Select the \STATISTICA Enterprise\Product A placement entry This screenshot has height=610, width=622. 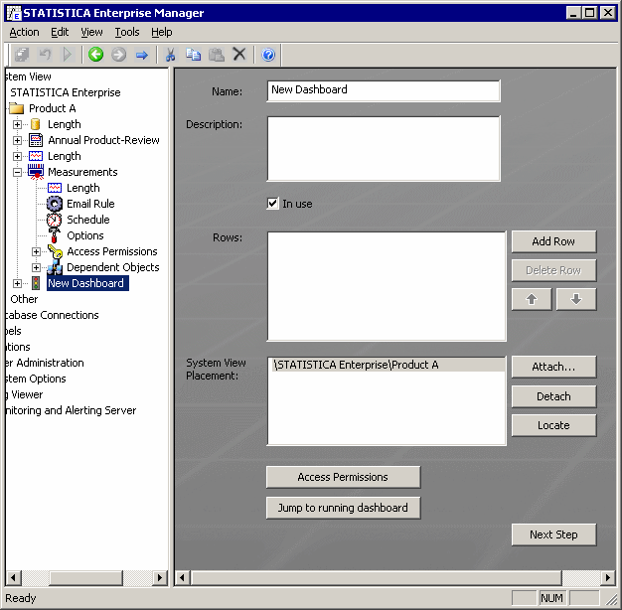[387, 365]
